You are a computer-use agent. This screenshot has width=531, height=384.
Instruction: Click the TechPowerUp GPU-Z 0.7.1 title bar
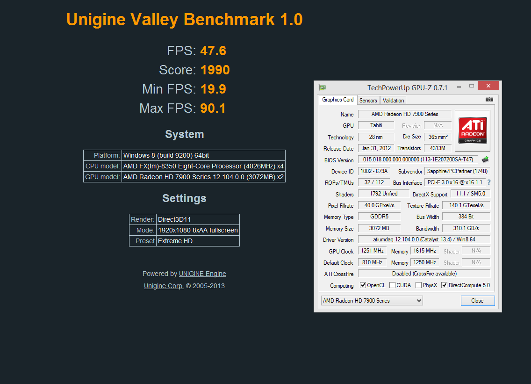[x=408, y=88]
